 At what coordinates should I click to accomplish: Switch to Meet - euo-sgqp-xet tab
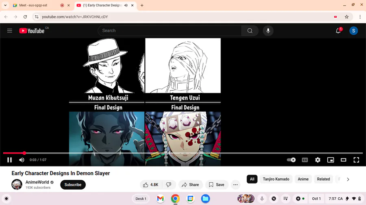(x=33, y=5)
